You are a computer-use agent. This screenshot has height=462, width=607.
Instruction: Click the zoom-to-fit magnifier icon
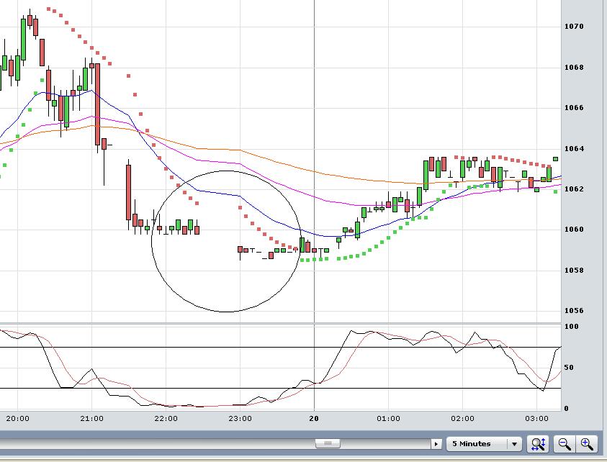click(x=539, y=444)
